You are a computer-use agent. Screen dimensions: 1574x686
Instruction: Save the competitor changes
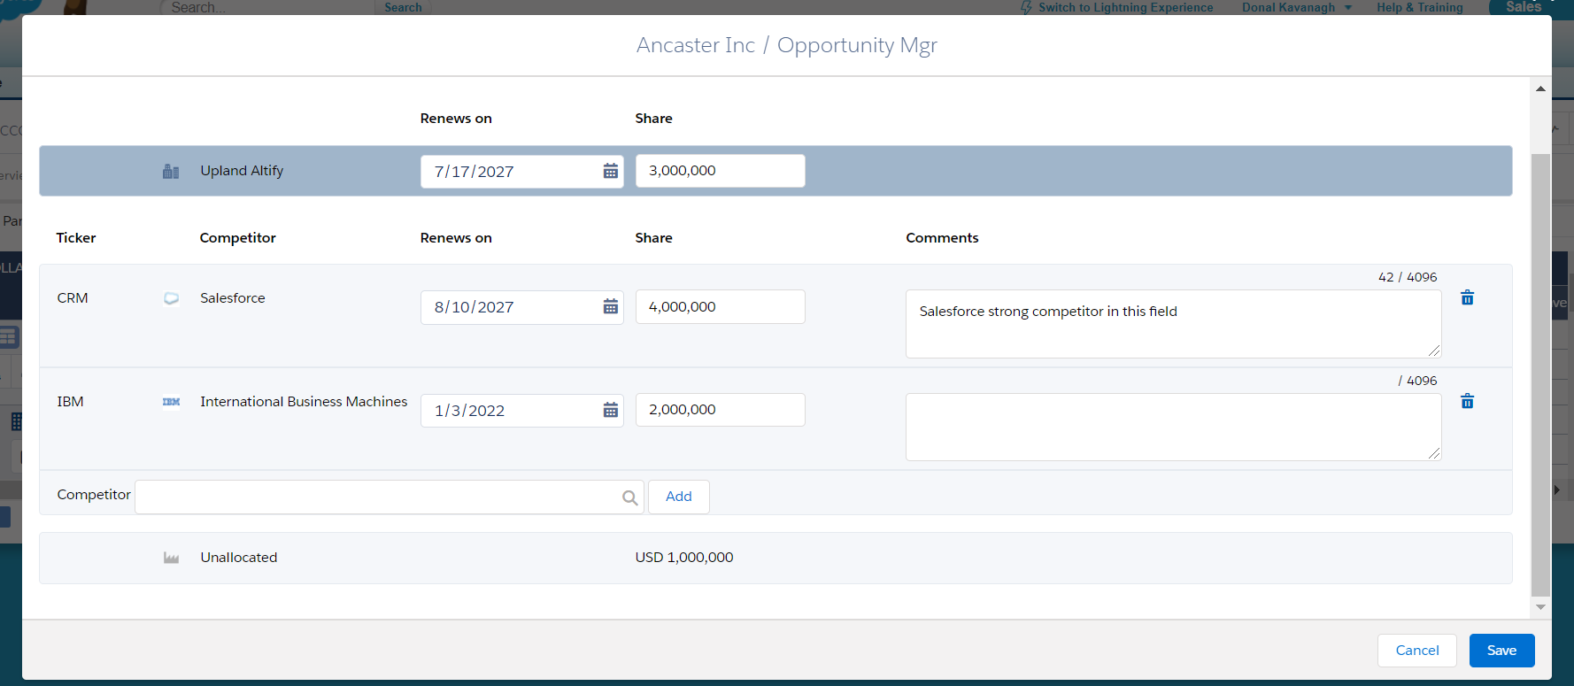click(1502, 651)
